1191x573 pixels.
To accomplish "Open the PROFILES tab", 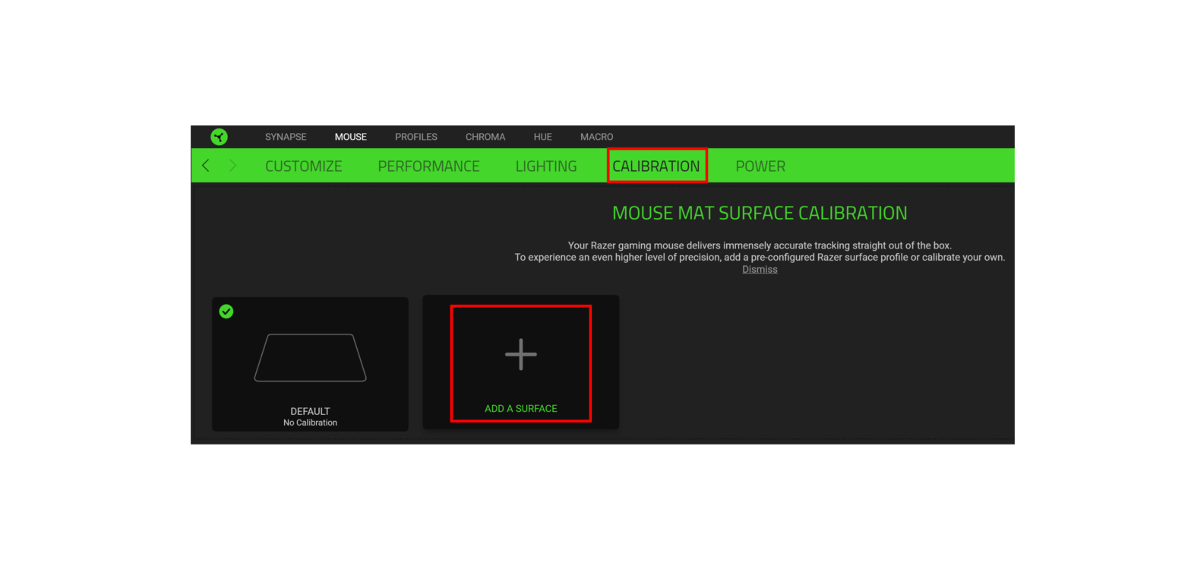I will (x=416, y=137).
